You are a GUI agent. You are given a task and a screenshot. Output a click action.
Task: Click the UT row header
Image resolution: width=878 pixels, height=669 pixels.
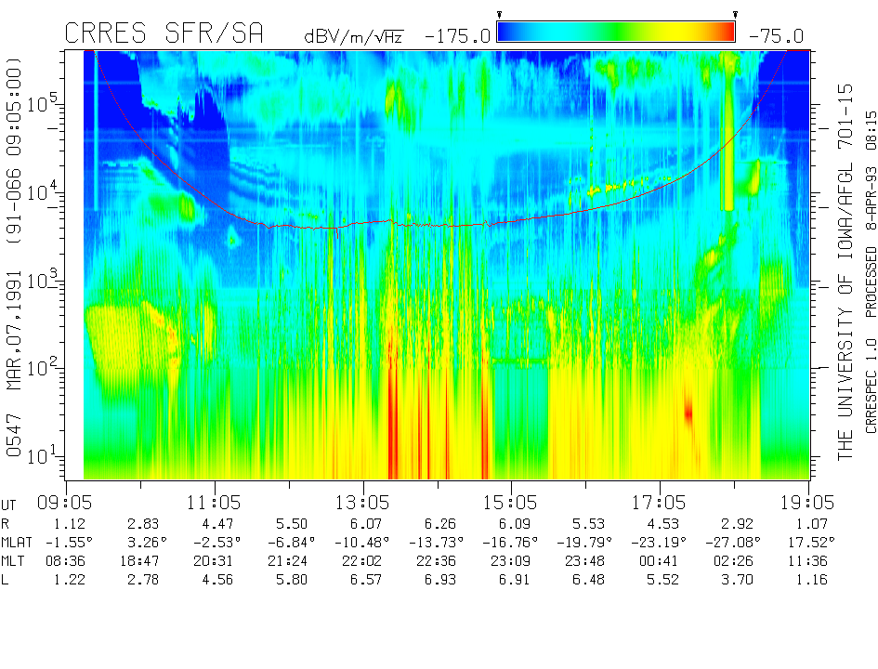(9, 505)
